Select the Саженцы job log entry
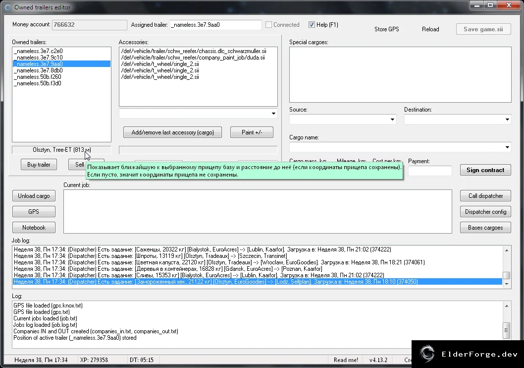 pyautogui.click(x=258, y=249)
